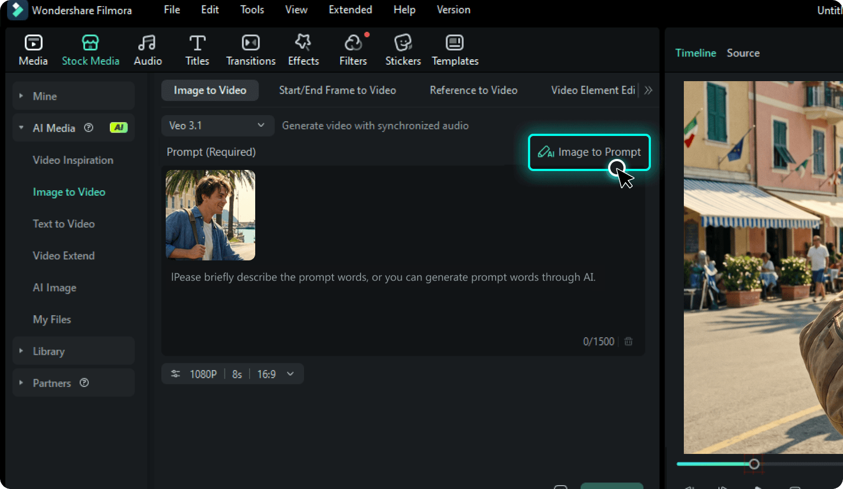The image size is (843, 489).
Task: Expand the Mine section
Action: pos(21,96)
